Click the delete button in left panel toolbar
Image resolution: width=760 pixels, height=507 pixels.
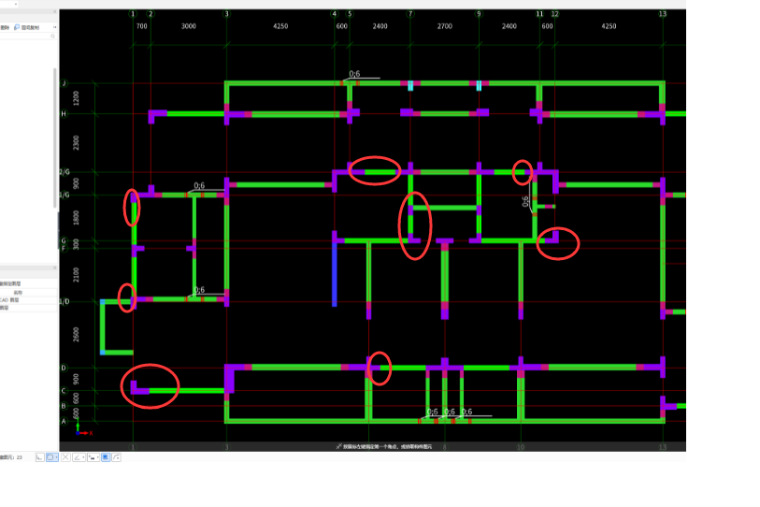pyautogui.click(x=5, y=27)
